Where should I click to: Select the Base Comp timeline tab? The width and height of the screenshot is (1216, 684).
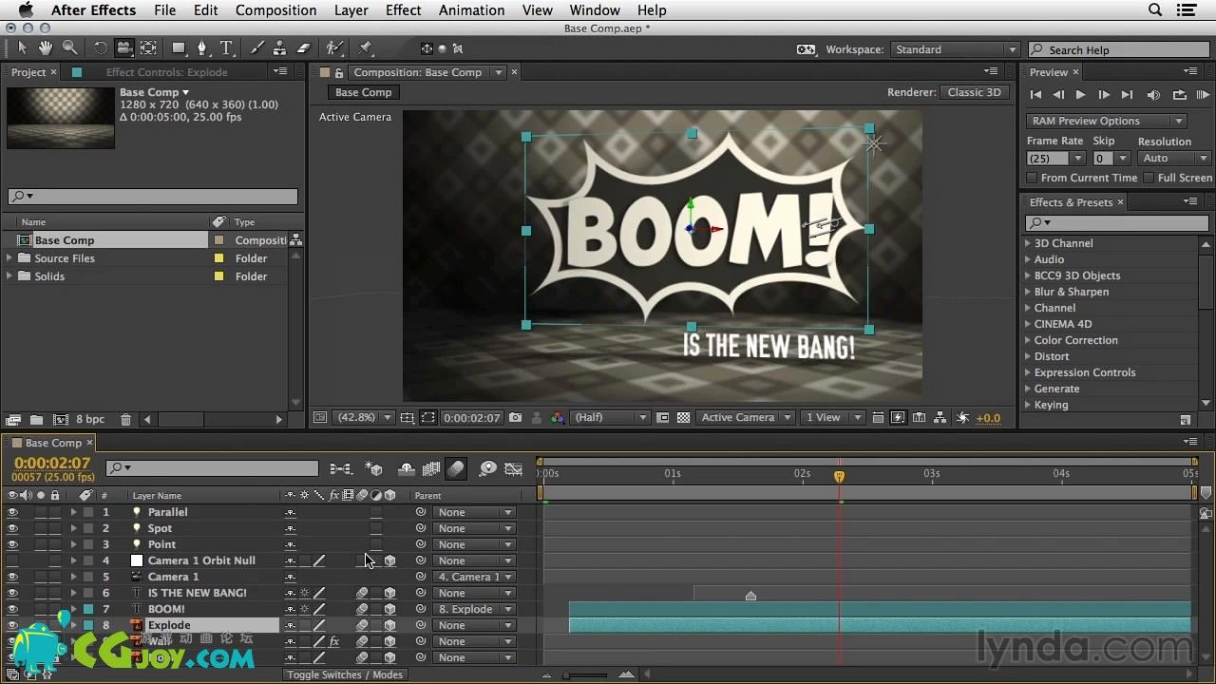(x=53, y=443)
